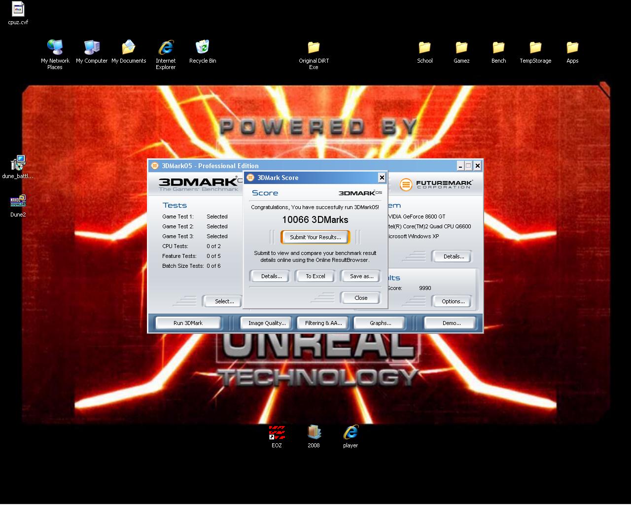The width and height of the screenshot is (631, 505).
Task: Open the Original DiRT Exe folder
Action: 314,47
